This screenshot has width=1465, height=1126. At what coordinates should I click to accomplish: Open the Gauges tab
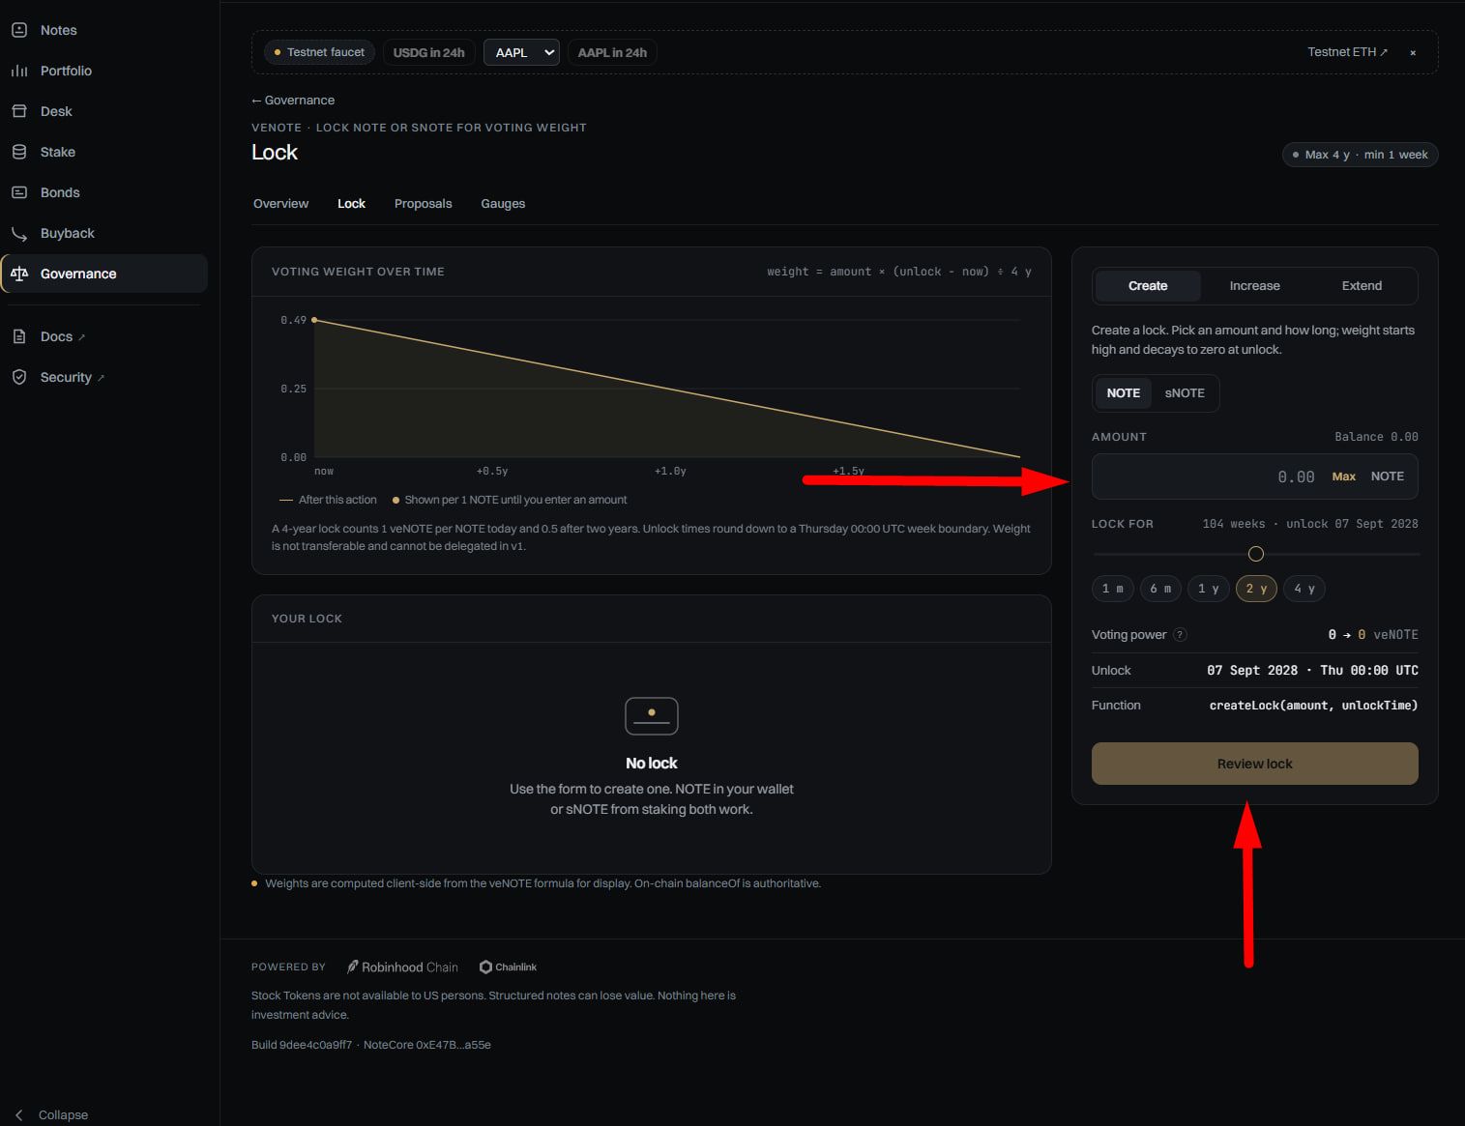pyautogui.click(x=503, y=204)
